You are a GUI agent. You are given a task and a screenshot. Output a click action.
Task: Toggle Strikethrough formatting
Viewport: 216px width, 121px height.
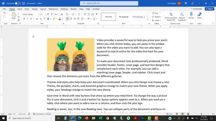click(37, 19)
